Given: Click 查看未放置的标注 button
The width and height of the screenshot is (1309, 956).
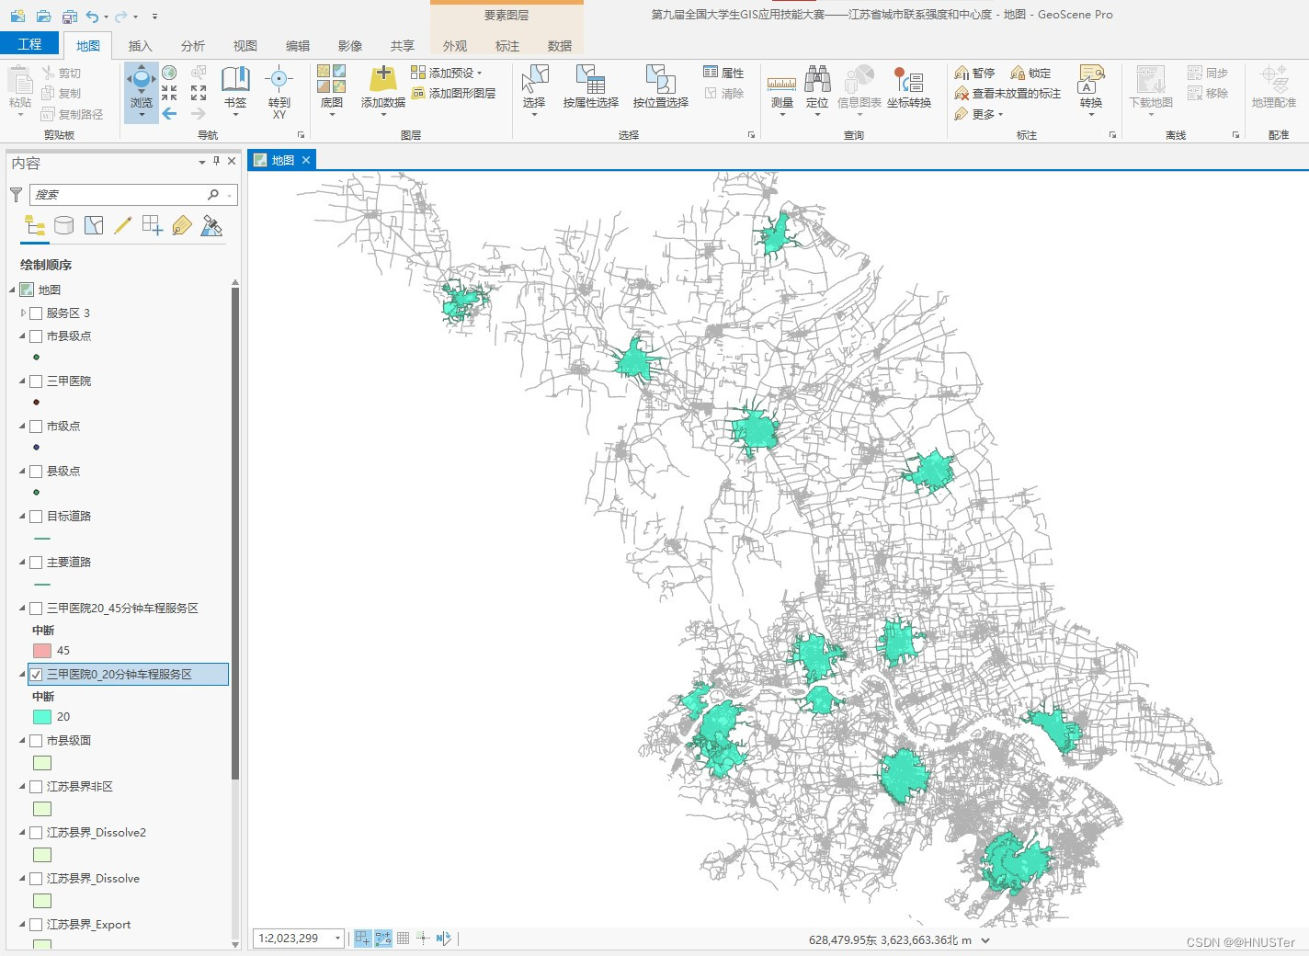Looking at the screenshot, I should (x=1007, y=93).
